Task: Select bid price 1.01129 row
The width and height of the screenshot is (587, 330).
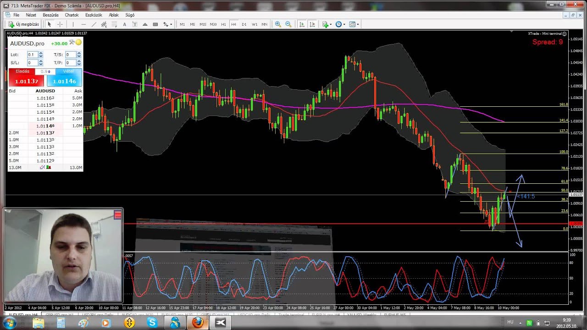Action: (x=45, y=160)
